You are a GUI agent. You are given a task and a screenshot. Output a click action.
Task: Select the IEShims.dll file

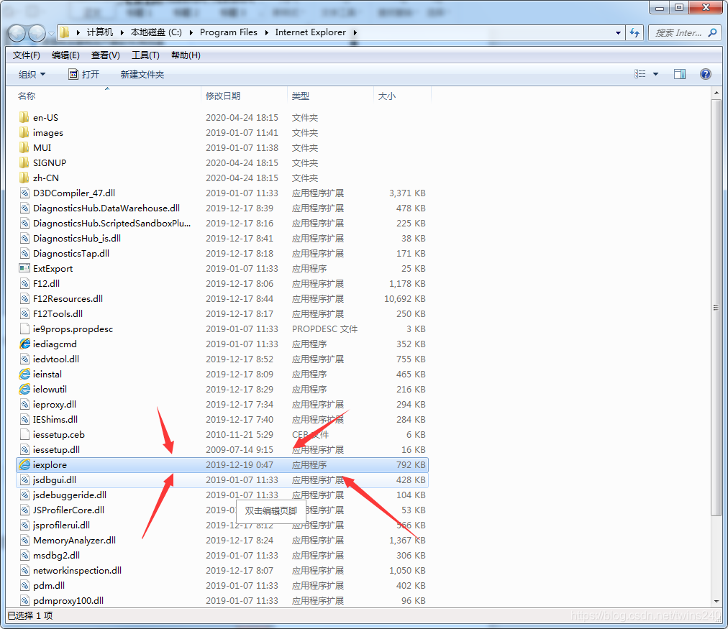(x=55, y=419)
